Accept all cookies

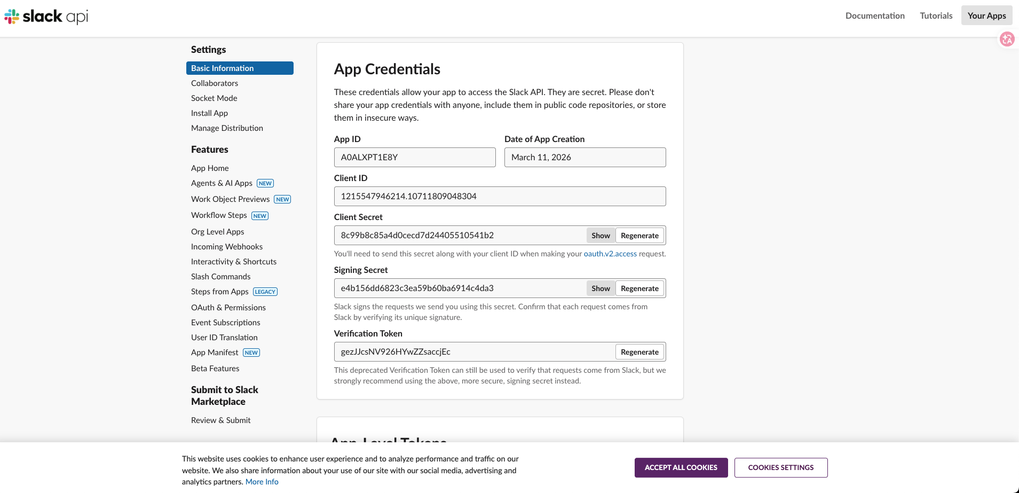[681, 467]
